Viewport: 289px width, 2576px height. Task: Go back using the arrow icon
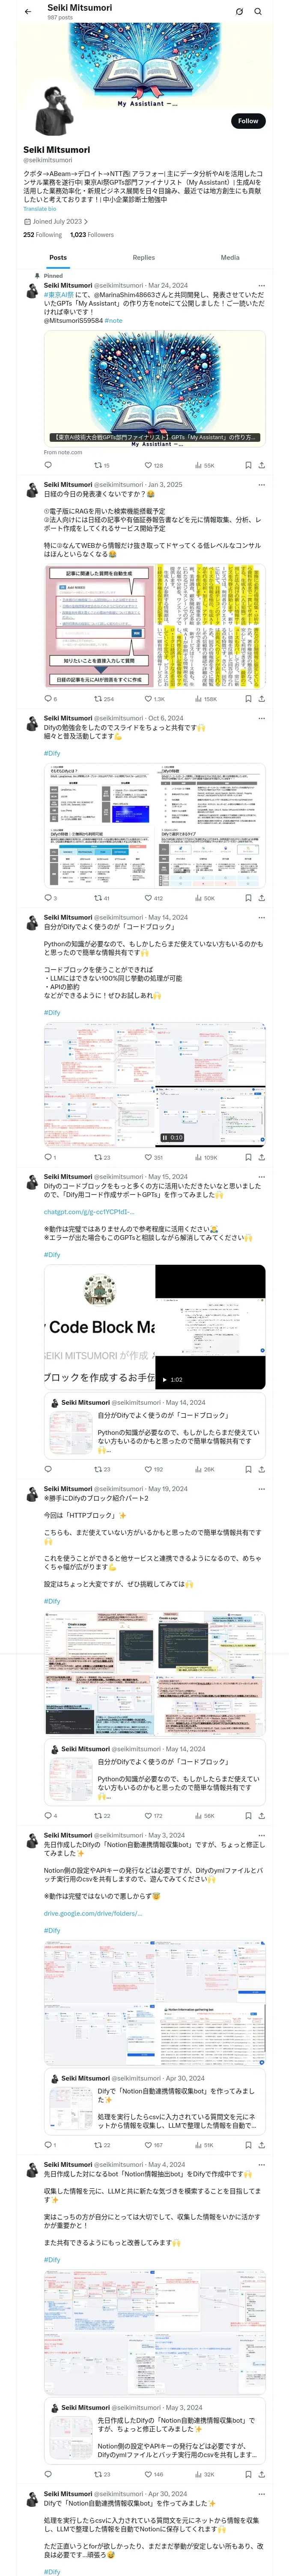click(x=28, y=12)
